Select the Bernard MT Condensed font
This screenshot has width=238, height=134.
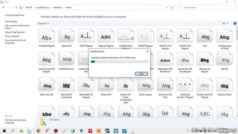point(66,88)
